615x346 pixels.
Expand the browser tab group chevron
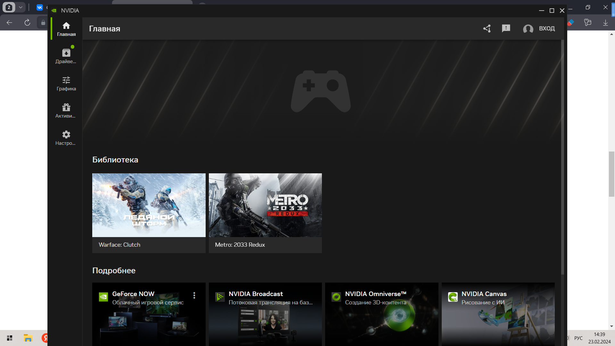click(20, 7)
